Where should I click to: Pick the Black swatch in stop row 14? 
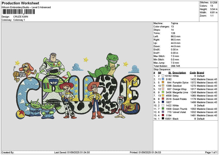point(163,119)
